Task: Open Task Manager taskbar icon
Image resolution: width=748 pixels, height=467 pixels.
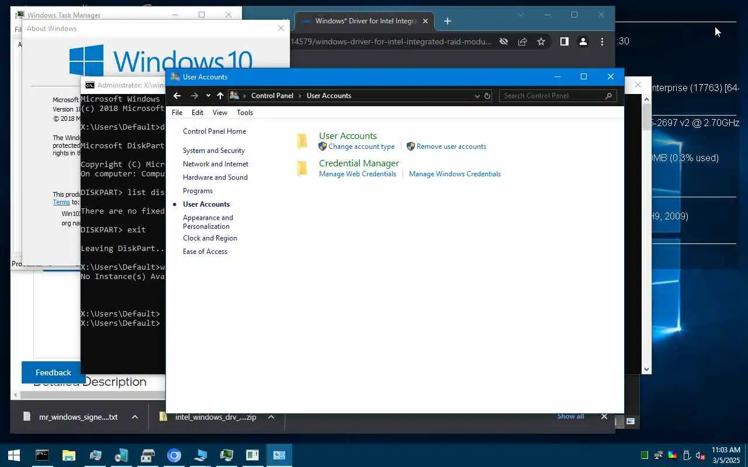Action: coord(227,455)
